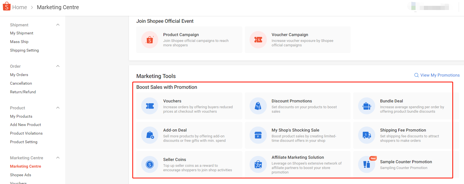Screen dimensions: 464x184
Task: Click the Shipment section header text
Action: 19,25
